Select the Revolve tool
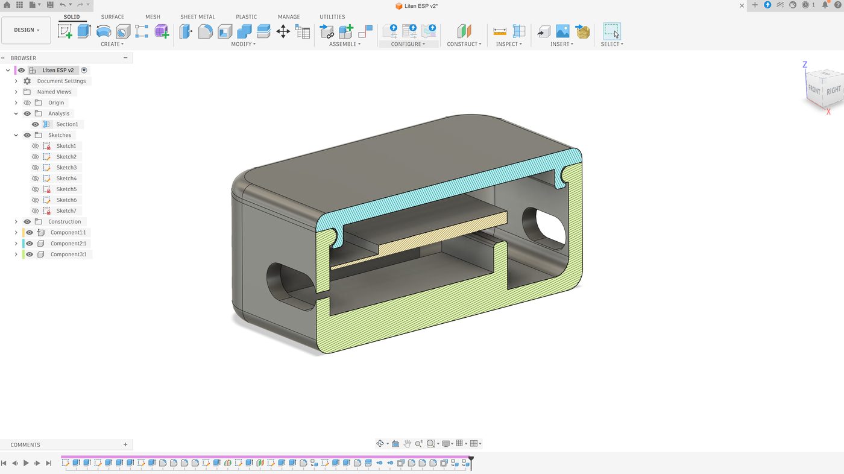 pyautogui.click(x=104, y=31)
